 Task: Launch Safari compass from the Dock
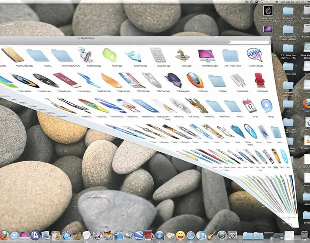[x=191, y=235]
